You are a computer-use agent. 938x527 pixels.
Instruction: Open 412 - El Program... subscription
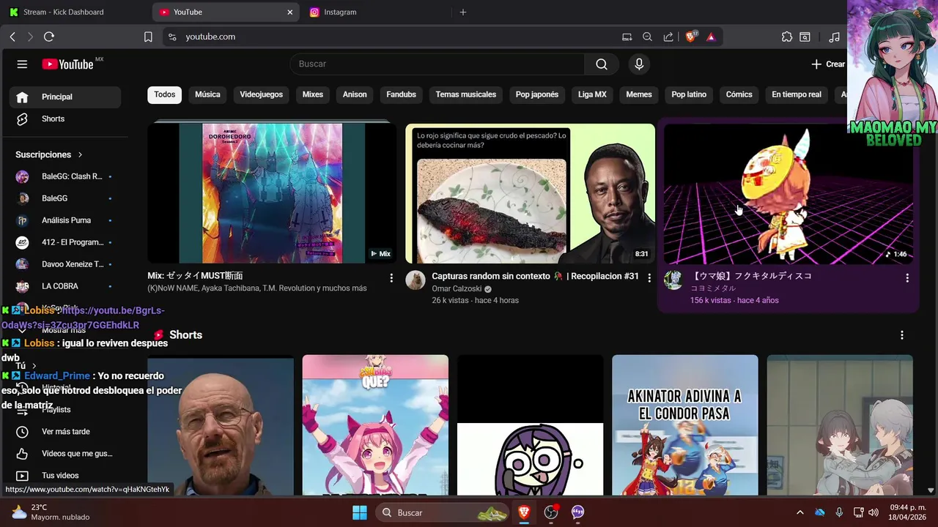pos(65,242)
